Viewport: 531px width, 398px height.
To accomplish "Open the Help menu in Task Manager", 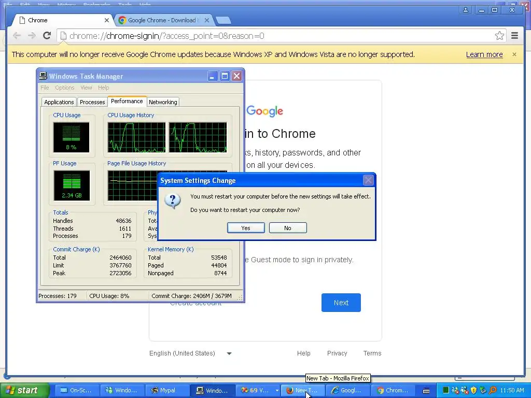I will [104, 88].
